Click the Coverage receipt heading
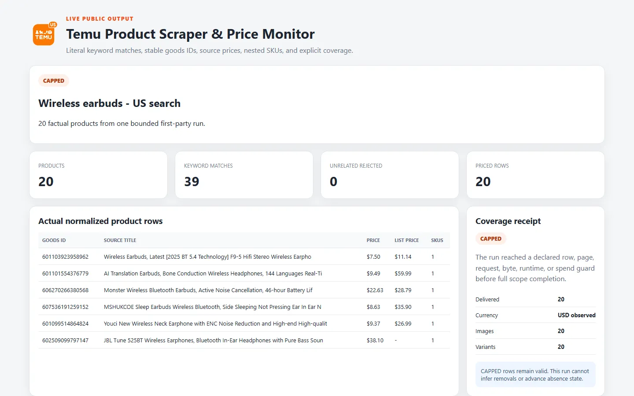 pyautogui.click(x=508, y=221)
